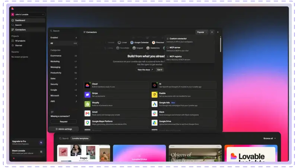Image resolution: width=298 pixels, height=168 pixels.
Task: Close the Connectors dialog with X
Action: coord(218,32)
